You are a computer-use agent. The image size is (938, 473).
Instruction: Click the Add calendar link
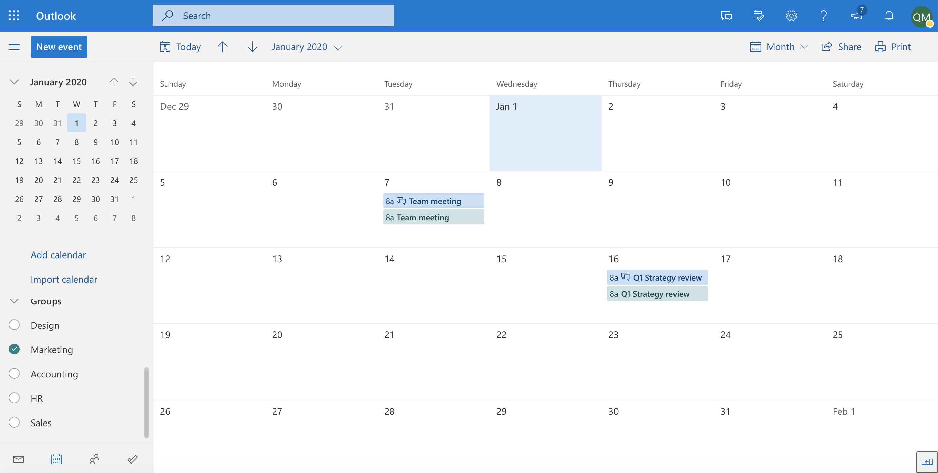pos(59,253)
